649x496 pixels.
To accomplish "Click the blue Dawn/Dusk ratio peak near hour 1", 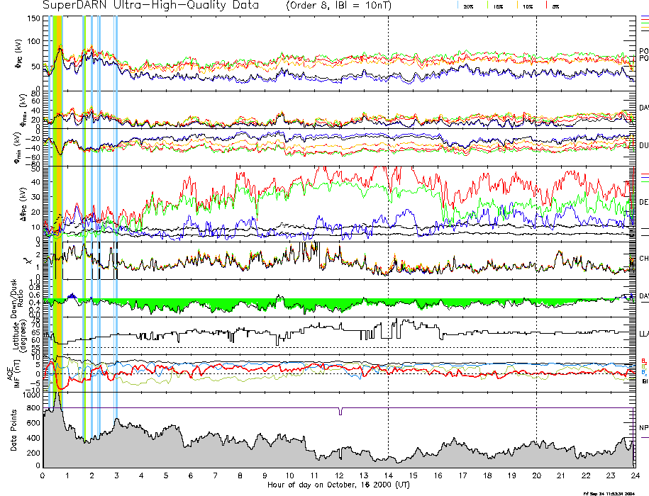I will pyautogui.click(x=70, y=296).
